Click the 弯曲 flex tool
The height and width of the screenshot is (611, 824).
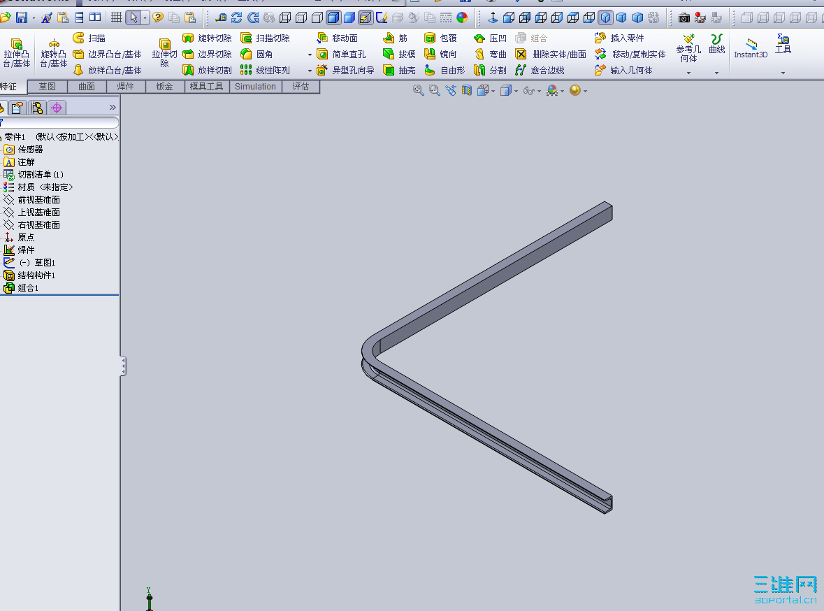(x=490, y=54)
